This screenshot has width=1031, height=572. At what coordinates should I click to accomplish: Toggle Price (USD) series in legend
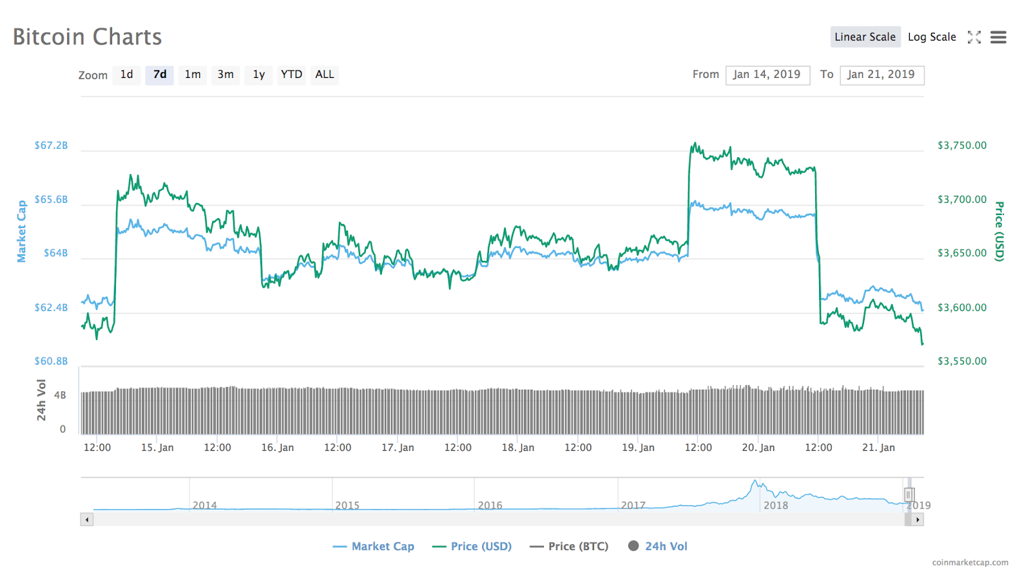472,546
